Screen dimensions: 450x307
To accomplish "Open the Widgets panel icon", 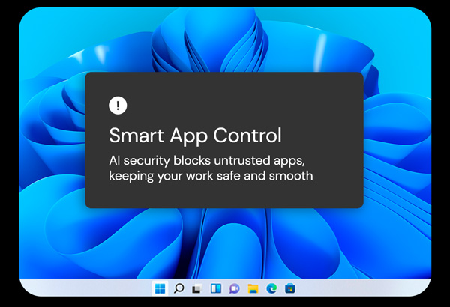I will pos(216,288).
